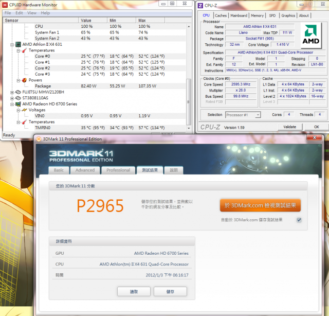This screenshot has height=316, width=329.
Task: Click the Hardware Monitor scrollbar down arrow
Action: pos(189,128)
